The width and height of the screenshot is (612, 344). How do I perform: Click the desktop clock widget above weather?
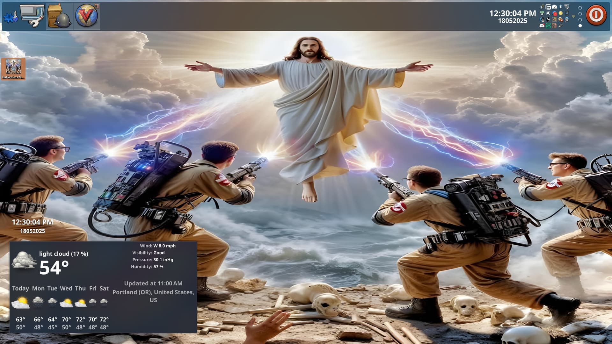[33, 226]
